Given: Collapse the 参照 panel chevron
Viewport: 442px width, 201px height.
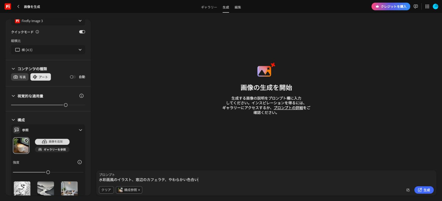Looking at the screenshot, I should pyautogui.click(x=80, y=130).
